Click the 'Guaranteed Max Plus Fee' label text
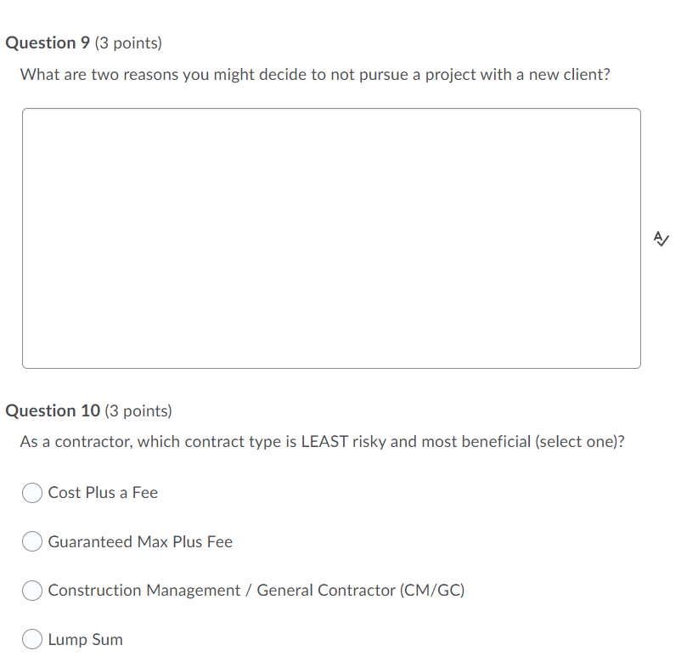Image resolution: width=698 pixels, height=662 pixels. [x=140, y=541]
